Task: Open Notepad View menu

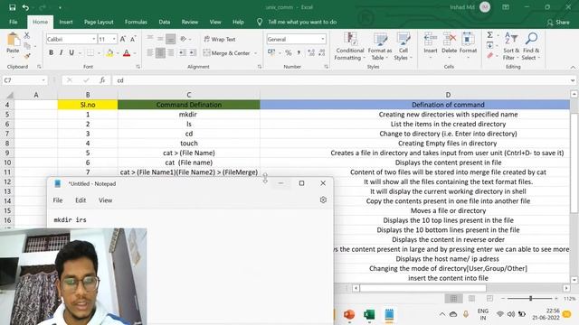Action: click(x=105, y=200)
